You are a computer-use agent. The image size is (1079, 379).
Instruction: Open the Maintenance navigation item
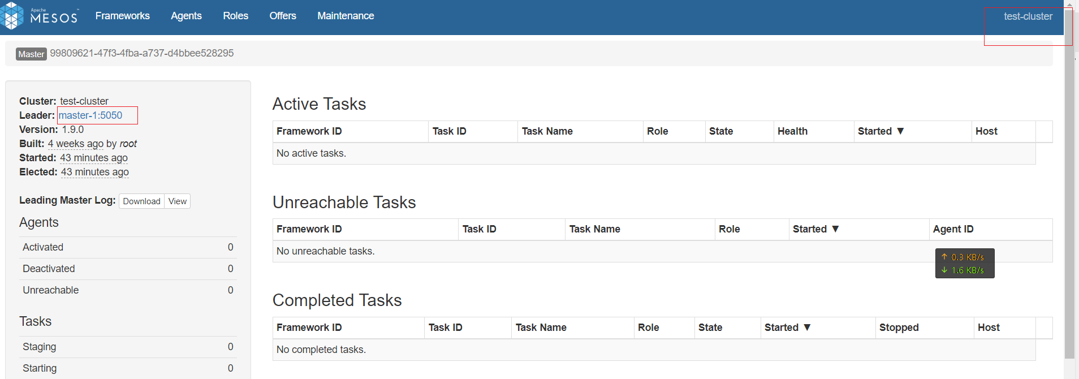pyautogui.click(x=346, y=16)
